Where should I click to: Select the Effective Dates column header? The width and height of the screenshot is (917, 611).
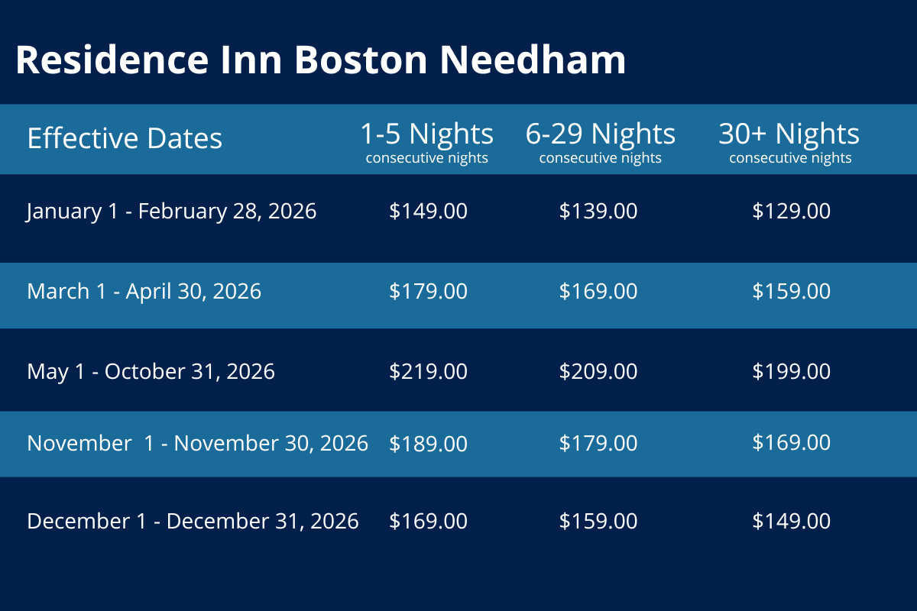(x=125, y=139)
